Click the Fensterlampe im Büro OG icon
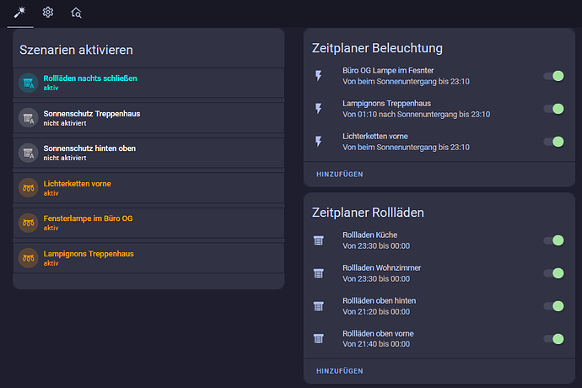This screenshot has height=388, width=582. [28, 223]
